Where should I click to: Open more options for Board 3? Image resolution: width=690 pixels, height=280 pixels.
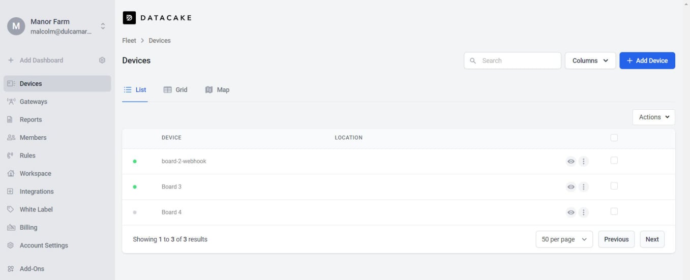coord(584,187)
